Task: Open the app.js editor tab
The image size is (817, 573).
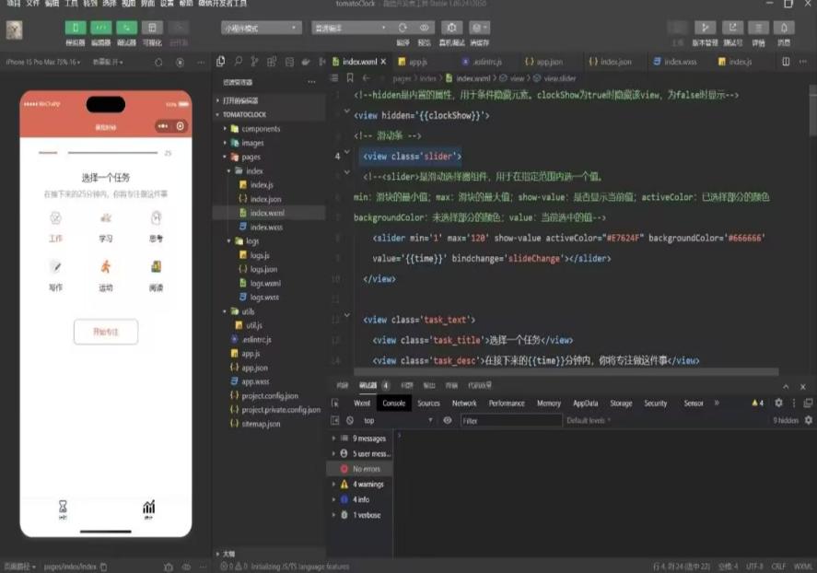Action: (417, 62)
